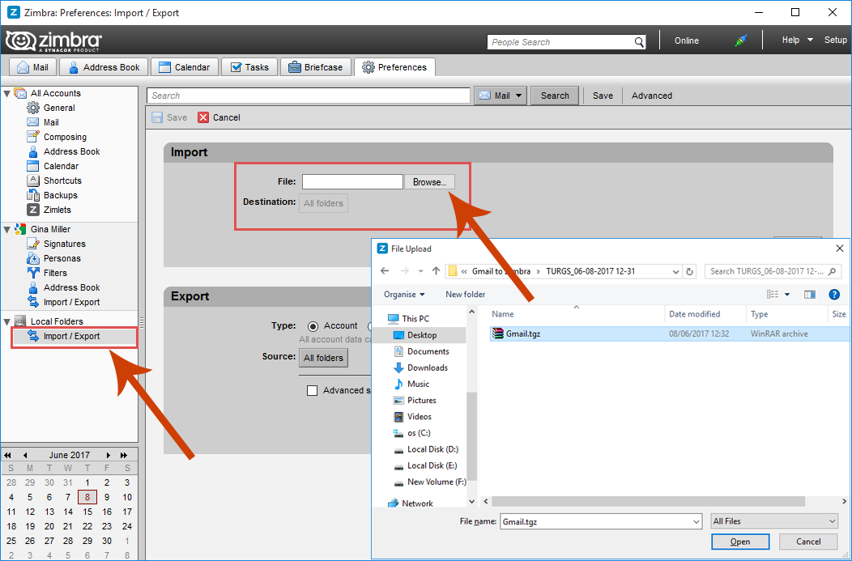The width and height of the screenshot is (852, 561).
Task: Click the Search button
Action: [x=555, y=96]
